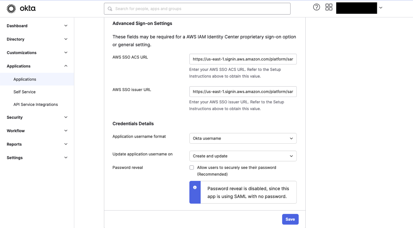Open the Application username format dropdown
The width and height of the screenshot is (413, 228).
(243, 138)
